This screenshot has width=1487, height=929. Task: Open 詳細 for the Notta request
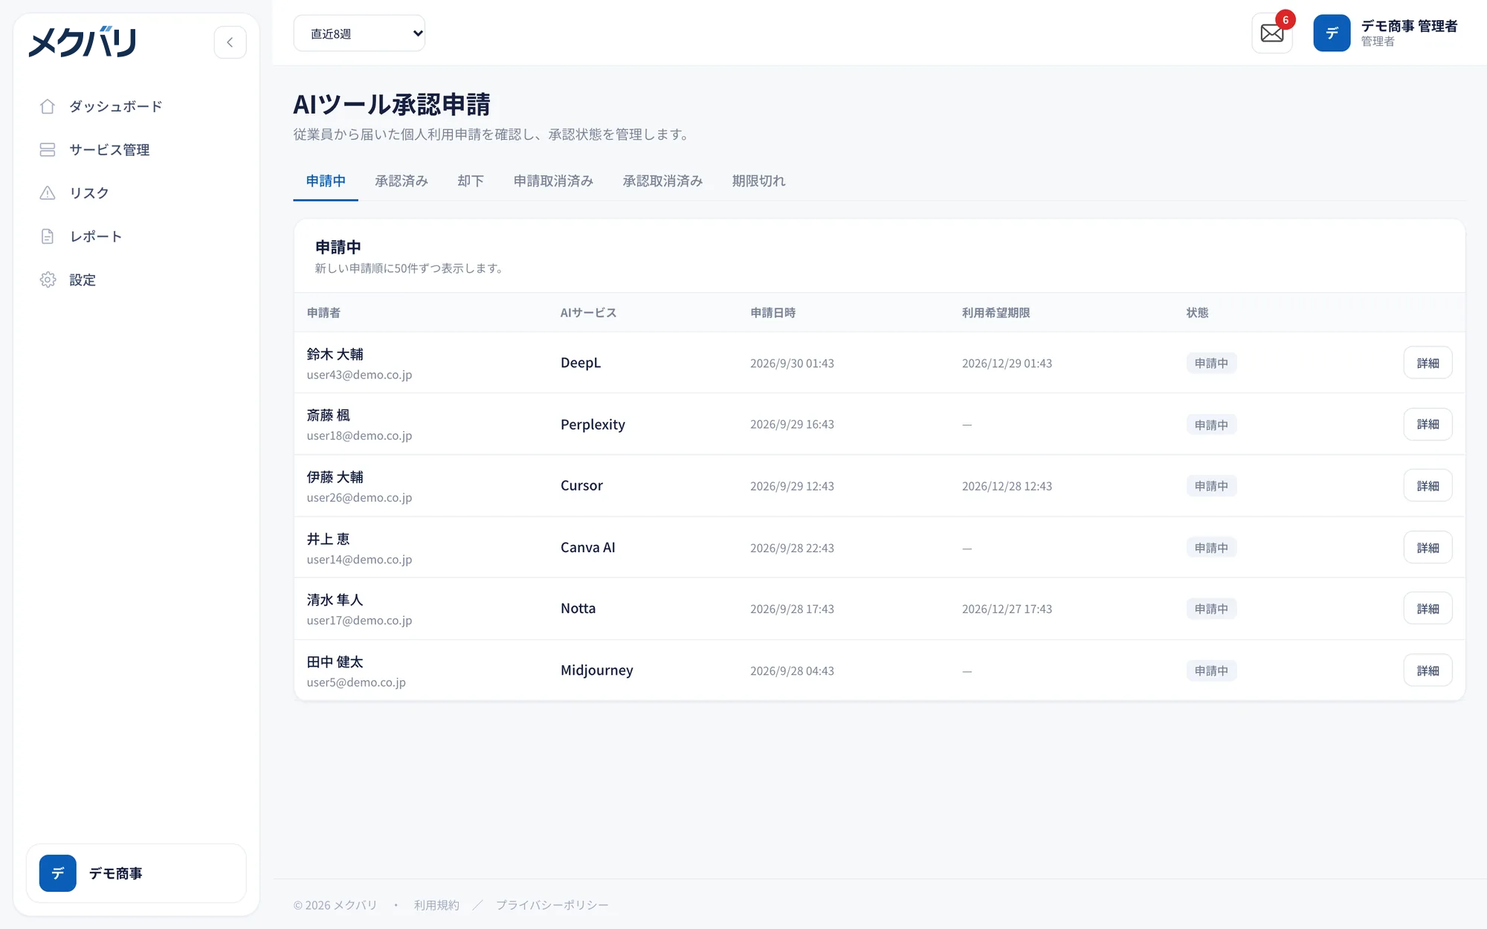1428,609
